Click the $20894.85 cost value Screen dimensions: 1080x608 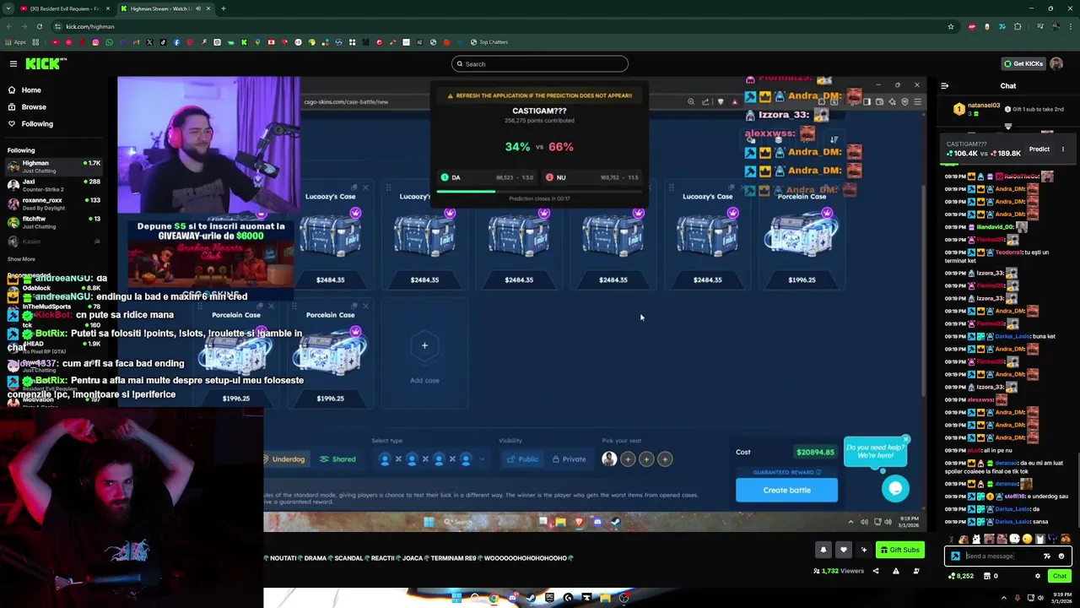coord(815,452)
